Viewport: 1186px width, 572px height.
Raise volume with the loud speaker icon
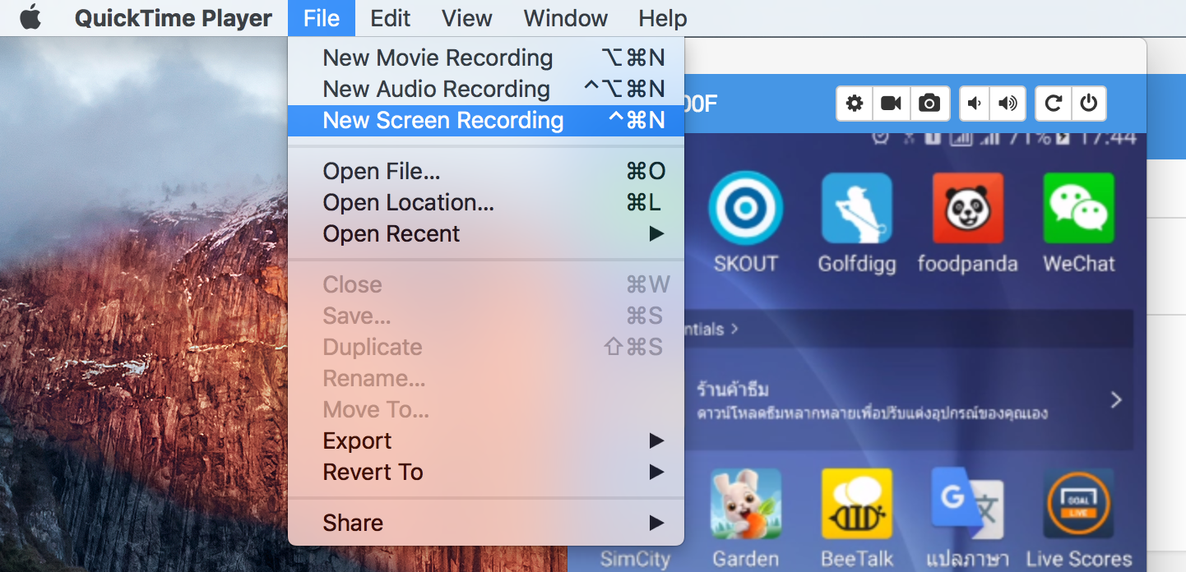coord(1008,104)
